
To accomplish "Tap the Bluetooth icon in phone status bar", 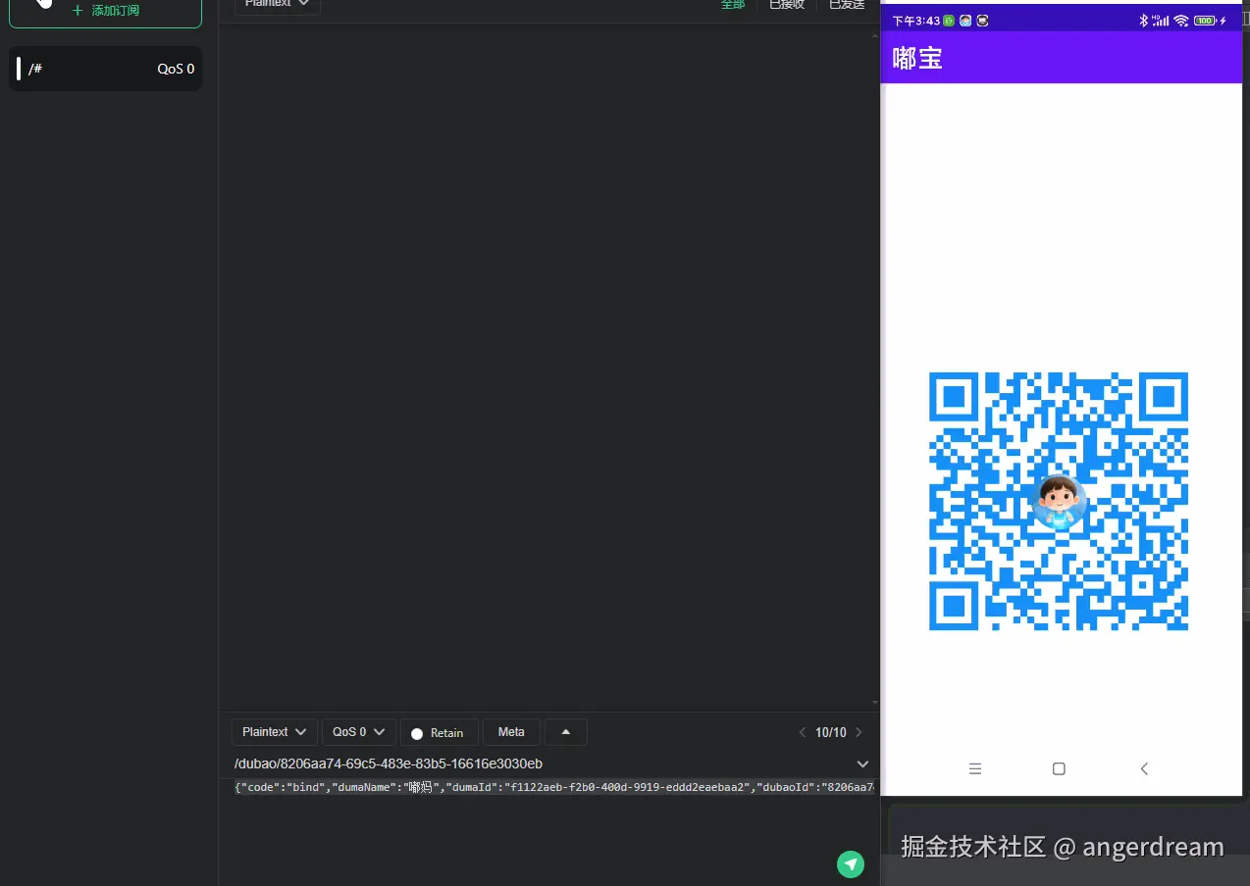I will (x=1143, y=21).
